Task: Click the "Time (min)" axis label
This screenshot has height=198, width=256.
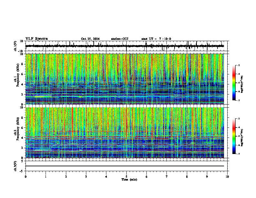Action: tap(129, 180)
